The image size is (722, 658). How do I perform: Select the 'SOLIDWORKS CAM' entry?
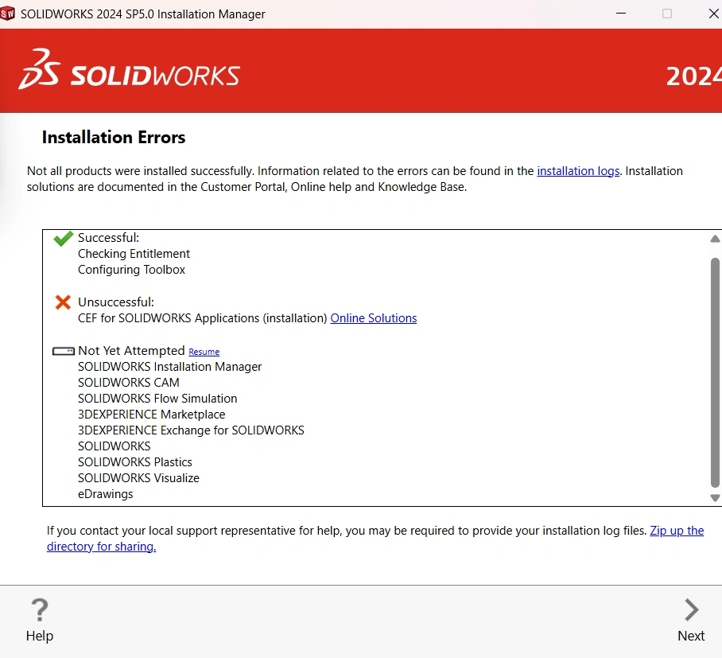pyautogui.click(x=129, y=383)
